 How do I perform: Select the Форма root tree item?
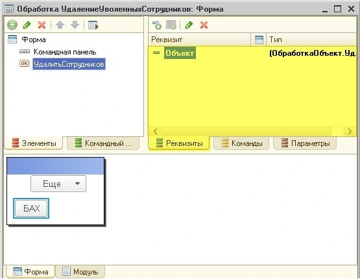[x=34, y=40]
